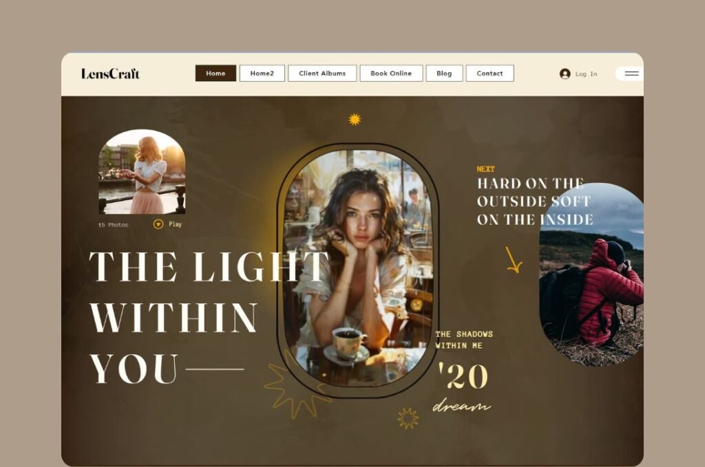705x467 pixels.
Task: Open the Home2 page
Action: pos(262,73)
